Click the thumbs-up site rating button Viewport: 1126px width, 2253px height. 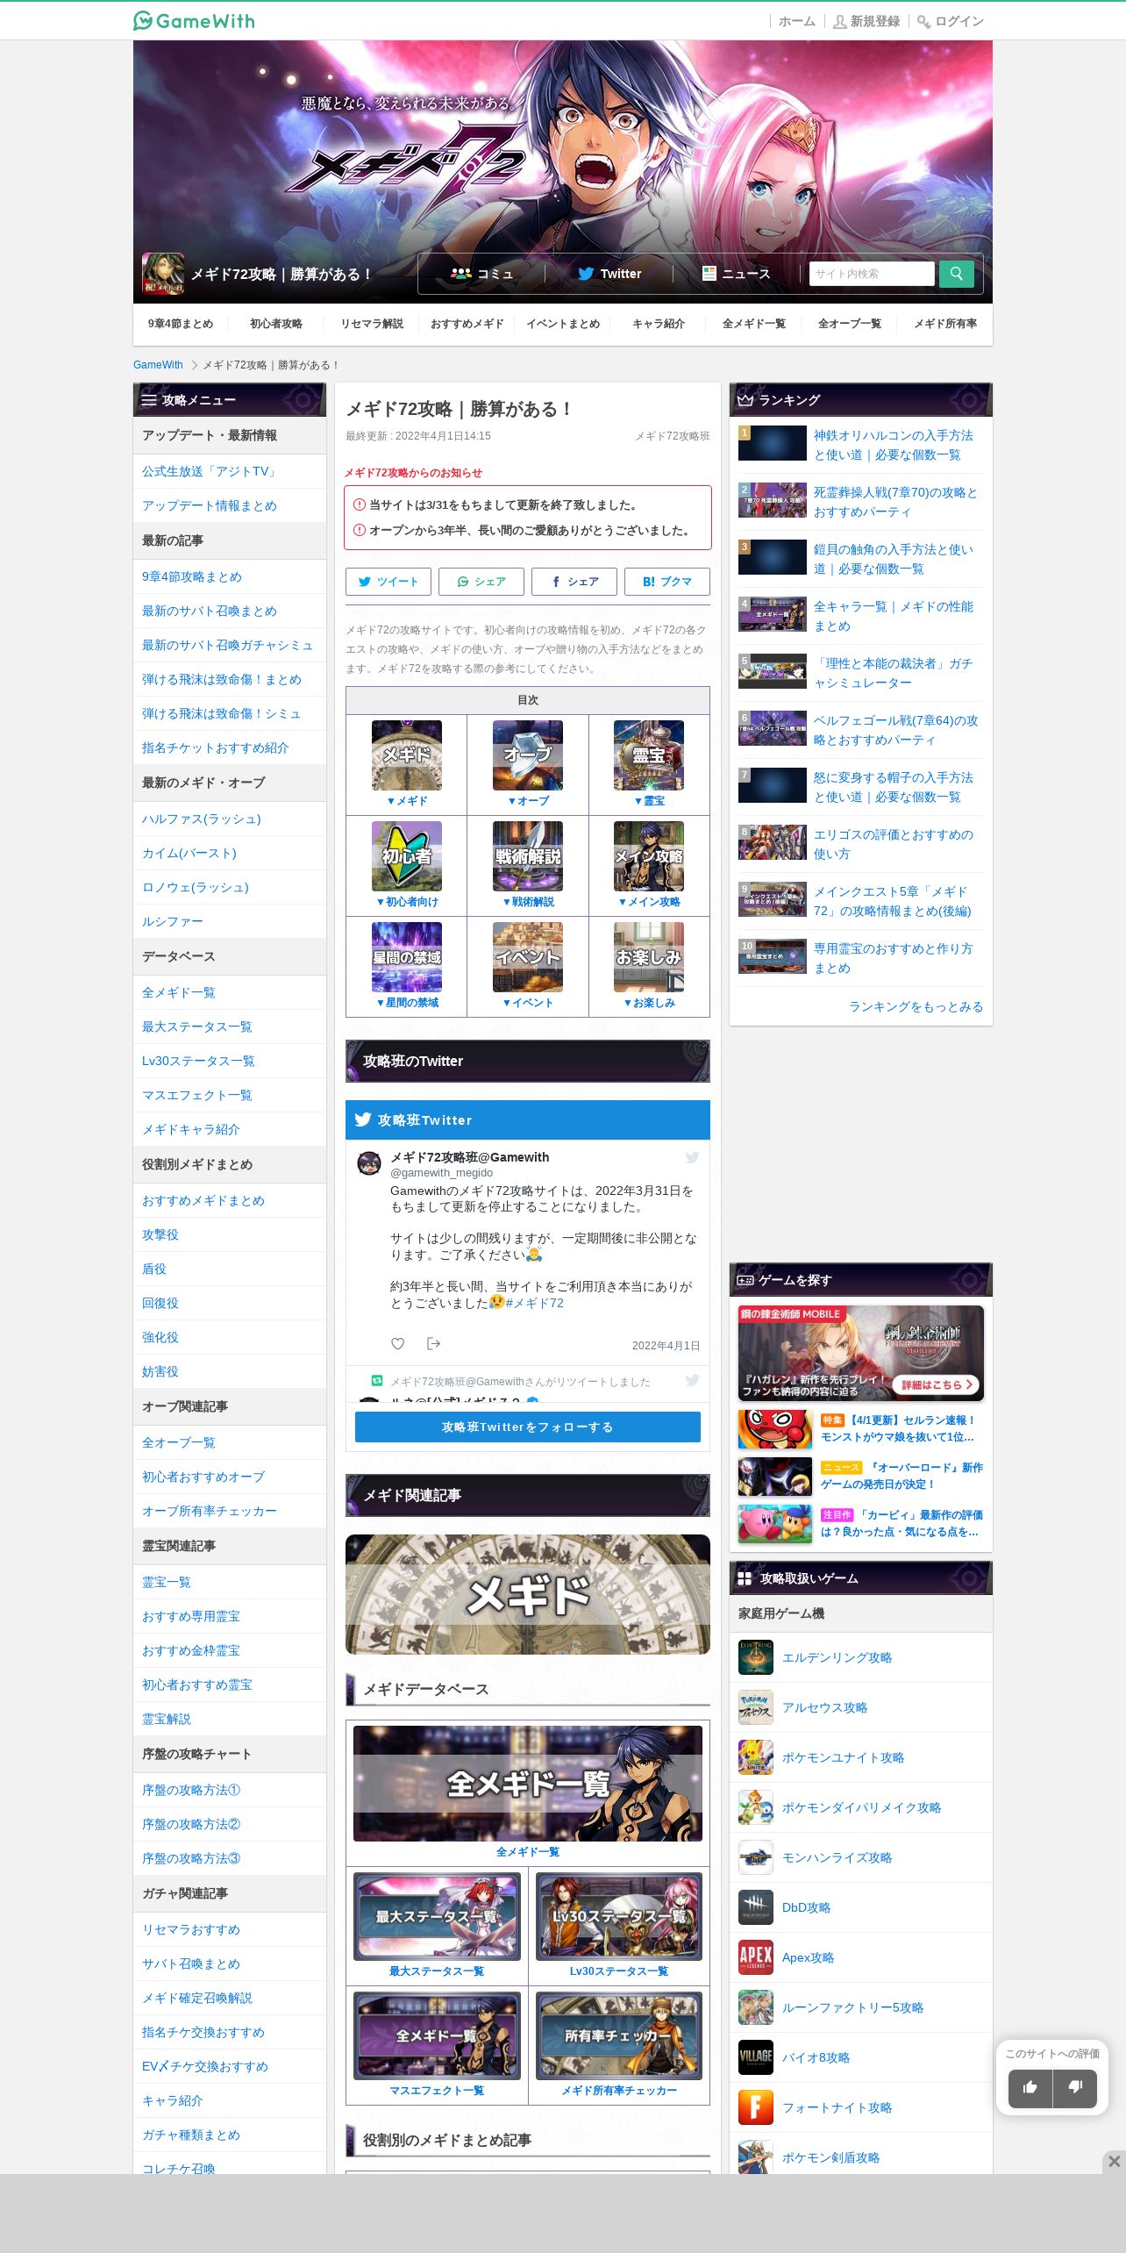(x=1030, y=2088)
